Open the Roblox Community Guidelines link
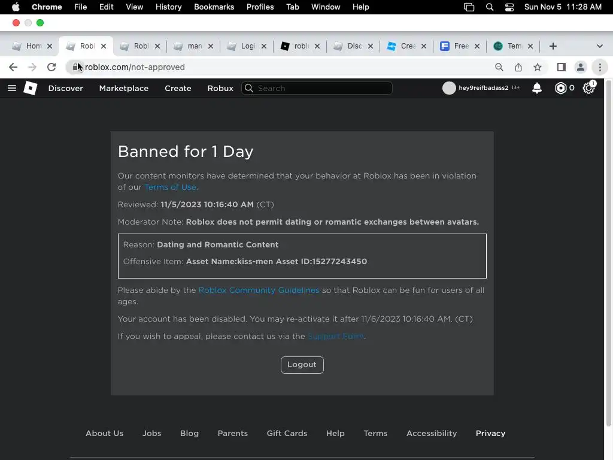This screenshot has height=460, width=613. click(x=259, y=290)
